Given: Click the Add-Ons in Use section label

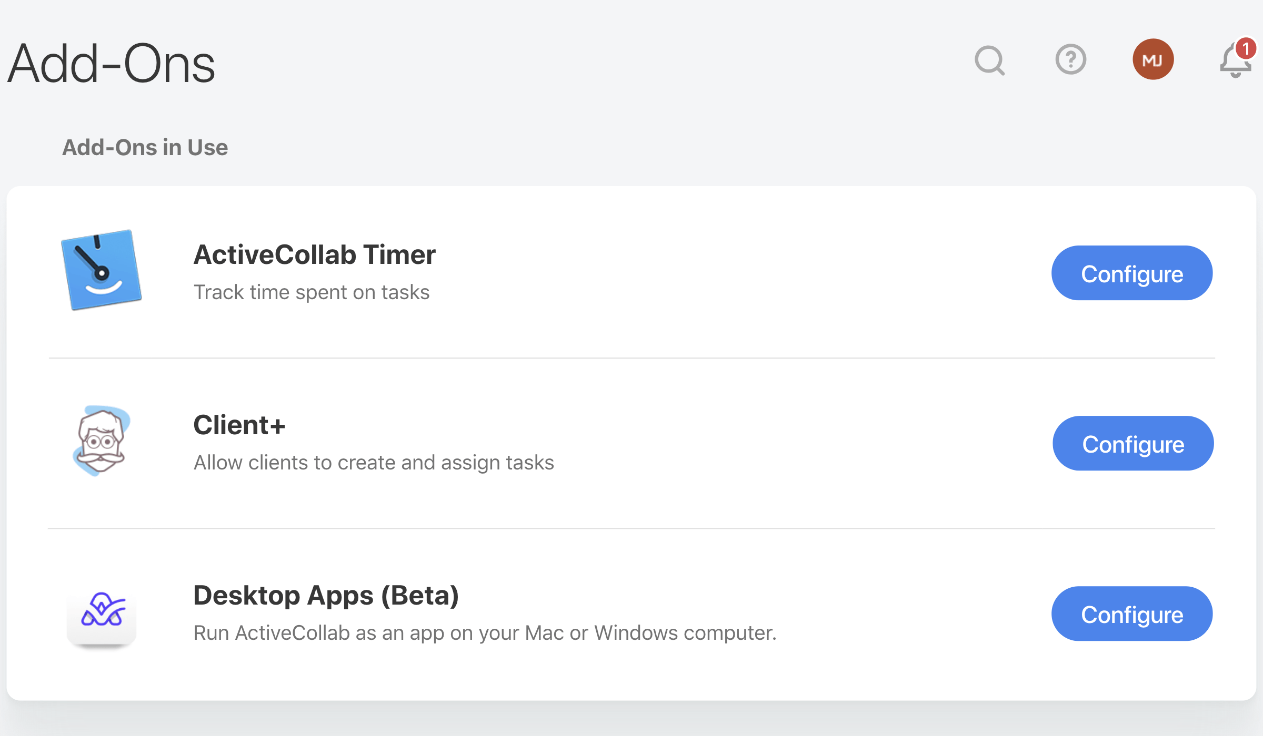Looking at the screenshot, I should point(145,148).
